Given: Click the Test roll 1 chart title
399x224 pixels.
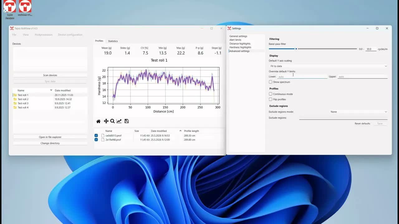Looking at the screenshot, I should (x=159, y=60).
